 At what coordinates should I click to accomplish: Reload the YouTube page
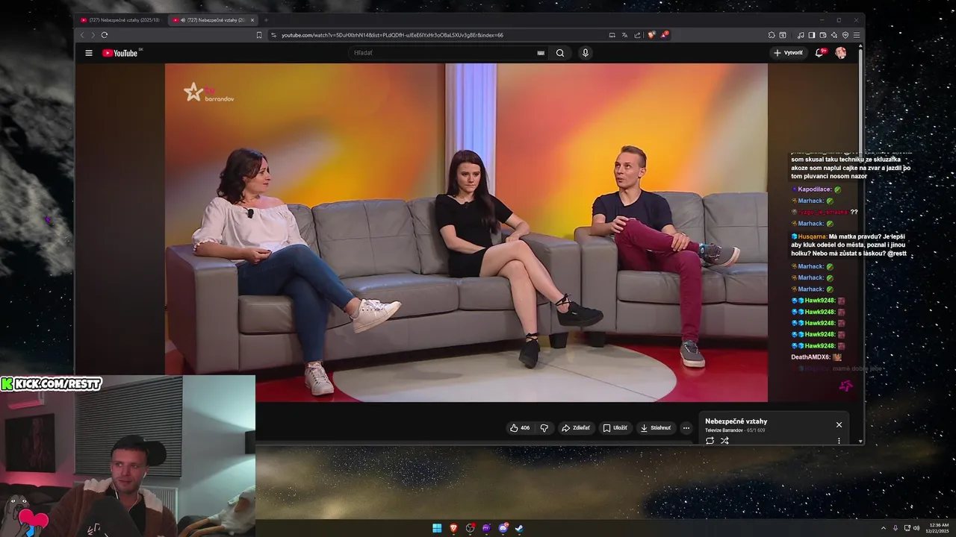(x=105, y=35)
